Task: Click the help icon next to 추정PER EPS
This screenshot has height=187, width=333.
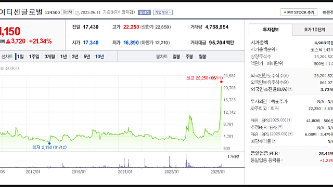Action: [x=280, y=127]
